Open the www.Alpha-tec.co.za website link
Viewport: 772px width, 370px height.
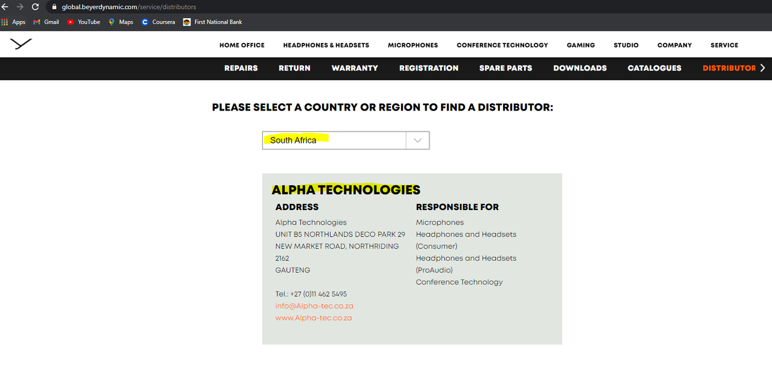(x=314, y=318)
